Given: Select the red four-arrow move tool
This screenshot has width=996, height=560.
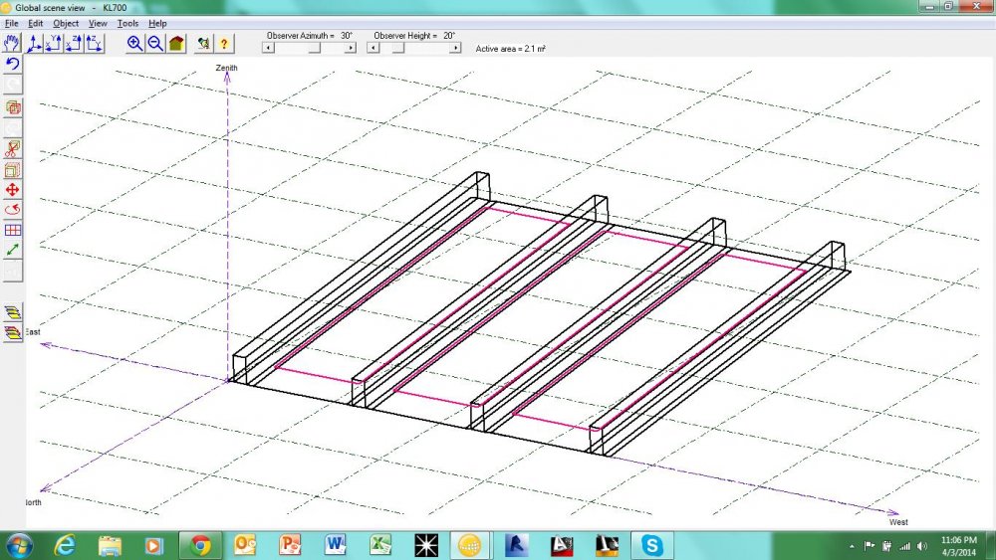Looking at the screenshot, I should tap(13, 189).
